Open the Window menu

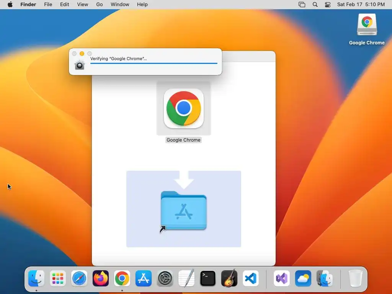point(120,5)
